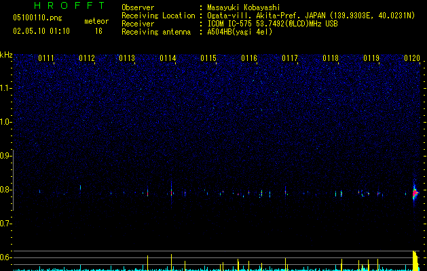Viewport: 427px width, 271px height.
Task: Select the ICOM IC-575 53.7492 MHz USB text
Action: coord(272,24)
